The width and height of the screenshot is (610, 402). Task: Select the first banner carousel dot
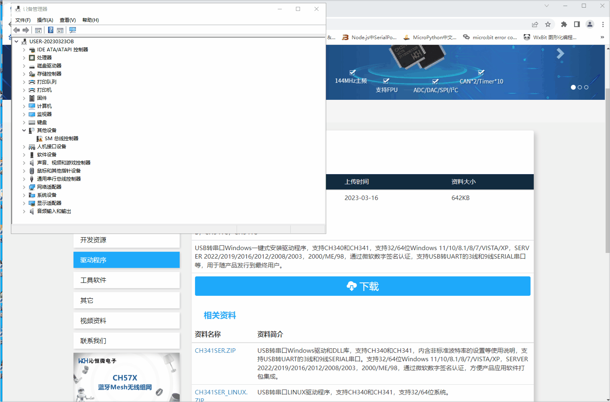coord(573,87)
